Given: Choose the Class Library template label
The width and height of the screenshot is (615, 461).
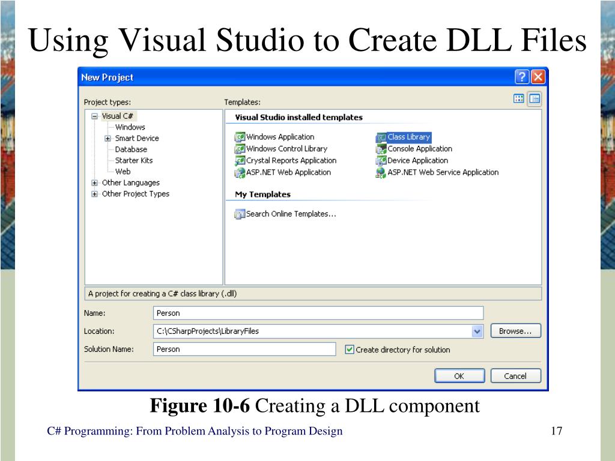Looking at the screenshot, I should tap(409, 137).
